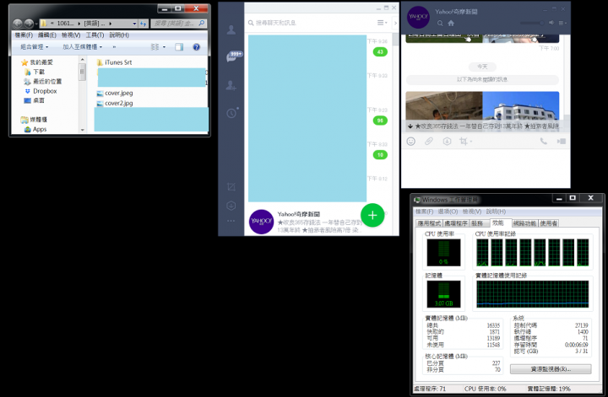Click Explorer refresh button
The width and height of the screenshot is (608, 397).
tap(143, 24)
